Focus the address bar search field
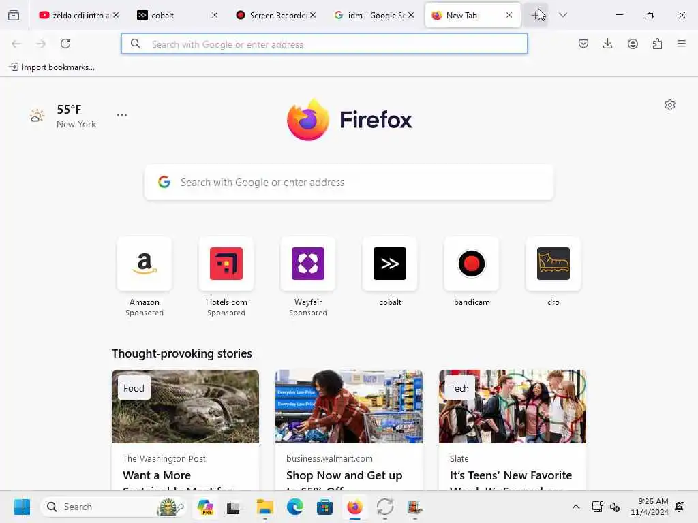Screen dimensions: 698x523 [324, 44]
